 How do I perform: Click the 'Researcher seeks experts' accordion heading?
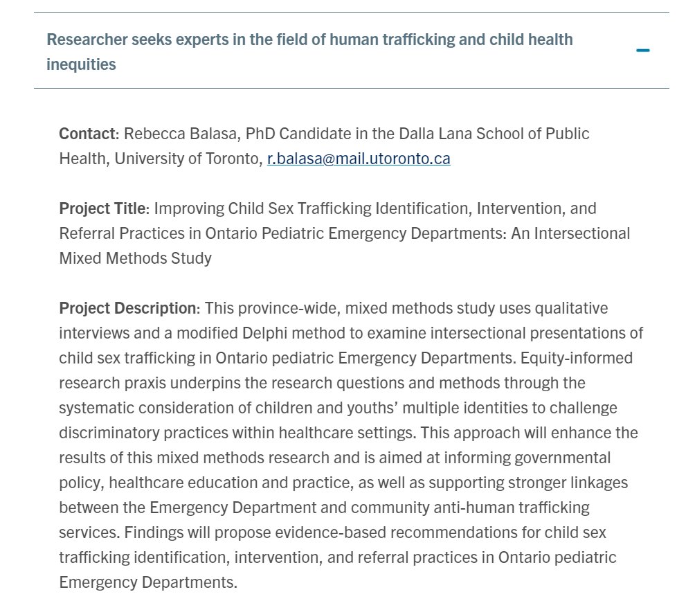click(x=352, y=51)
